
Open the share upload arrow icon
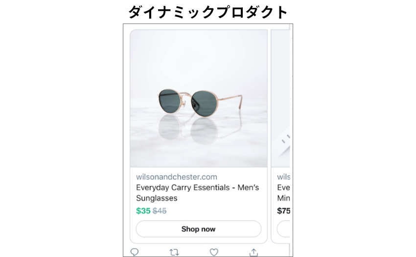point(254,252)
